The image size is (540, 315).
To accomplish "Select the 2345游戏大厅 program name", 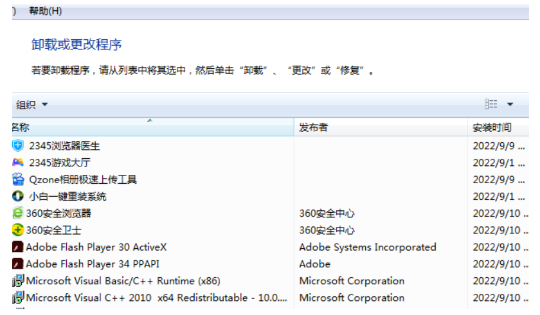I will point(60,163).
